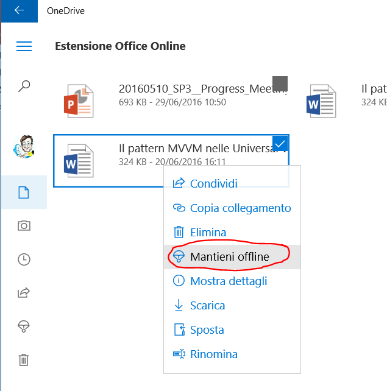Choose Mantieni offline option

pyautogui.click(x=229, y=256)
